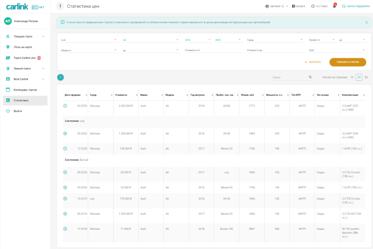The width and height of the screenshot is (373, 249).
Task: Click the Carlink logo
Action: point(17,7)
